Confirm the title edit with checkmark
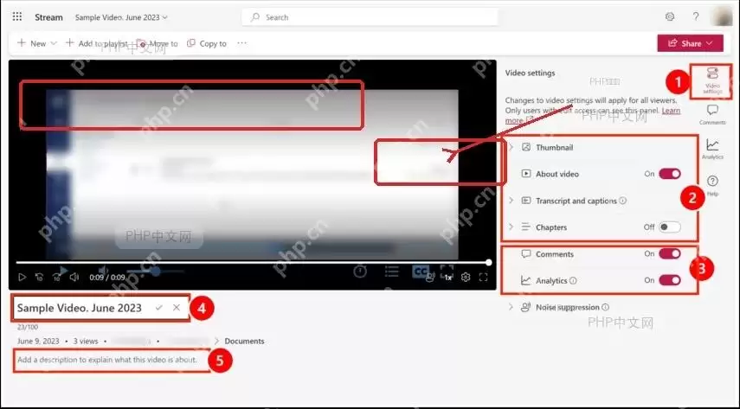 coord(159,308)
